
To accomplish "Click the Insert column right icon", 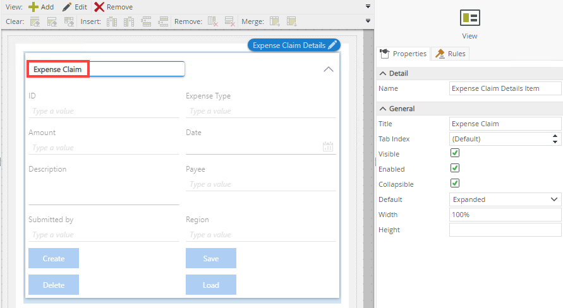I will pos(129,21).
